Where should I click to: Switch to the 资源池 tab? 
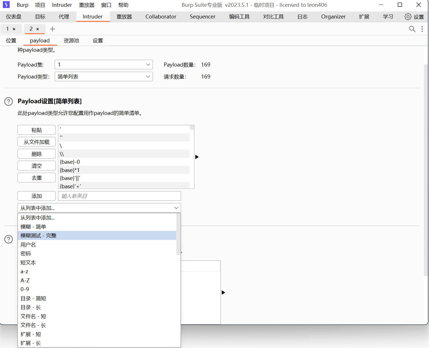(71, 41)
